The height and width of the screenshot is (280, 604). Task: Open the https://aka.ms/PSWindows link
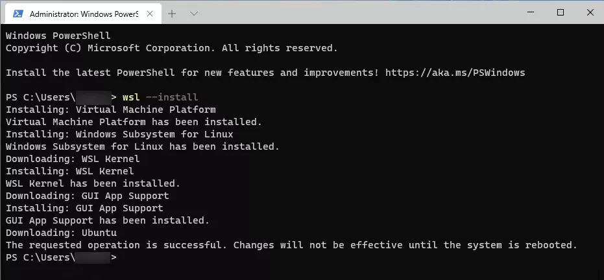click(455, 73)
